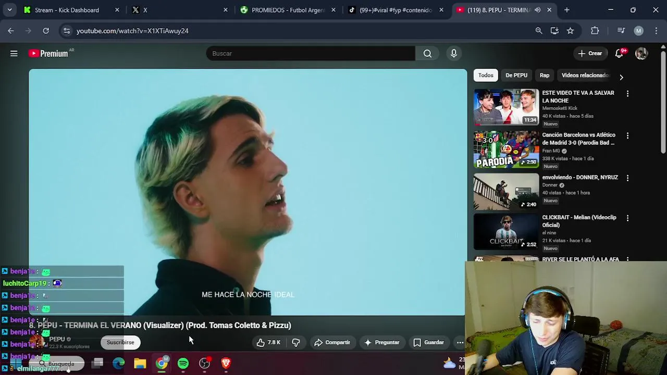Image resolution: width=667 pixels, height=375 pixels.
Task: Open Canción Barcelona vs Atlético parody thumbnail
Action: (506, 149)
